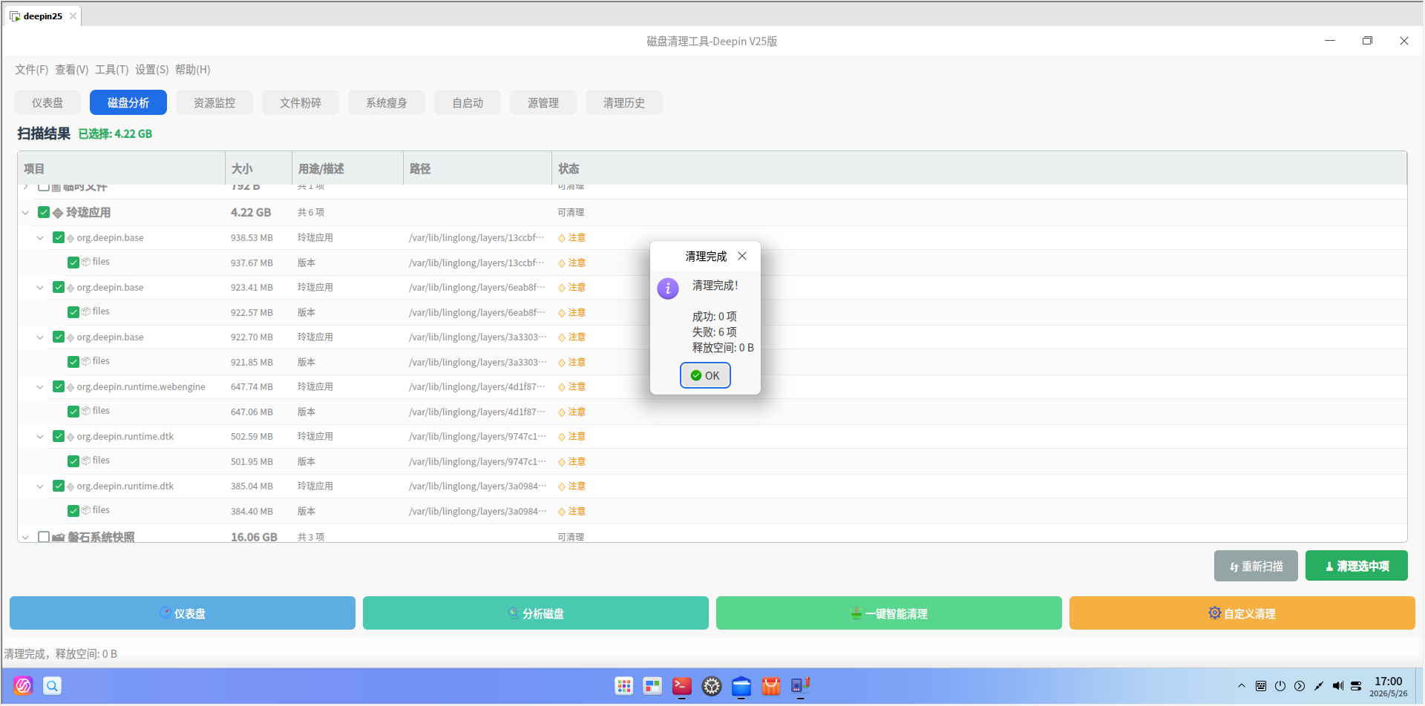The height and width of the screenshot is (706, 1425).
Task: Collapse the org.deepin.runtime.webengine row
Action: (40, 387)
